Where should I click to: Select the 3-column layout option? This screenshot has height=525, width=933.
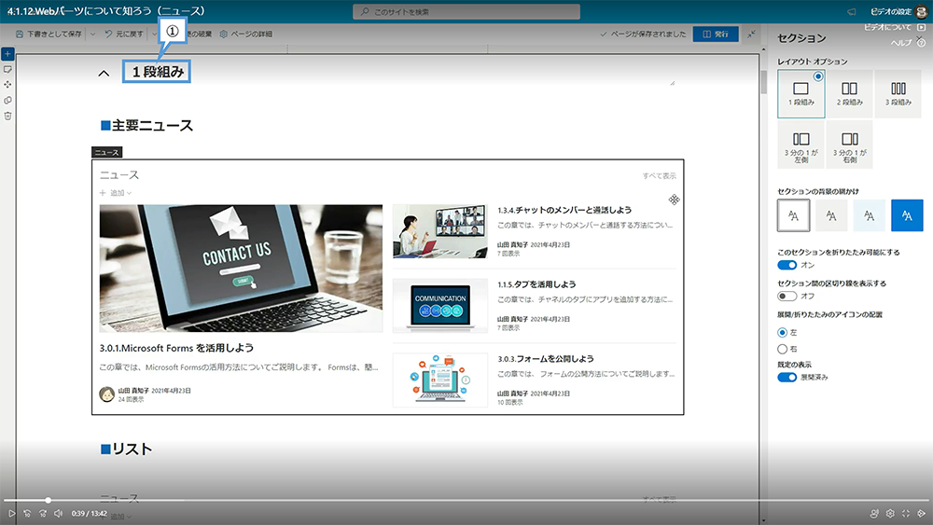pyautogui.click(x=898, y=94)
